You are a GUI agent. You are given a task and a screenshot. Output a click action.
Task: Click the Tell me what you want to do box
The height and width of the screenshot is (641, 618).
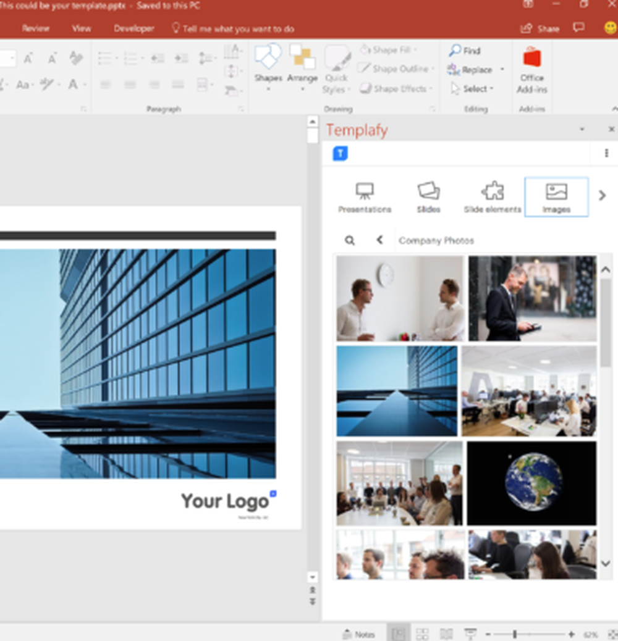(x=233, y=28)
